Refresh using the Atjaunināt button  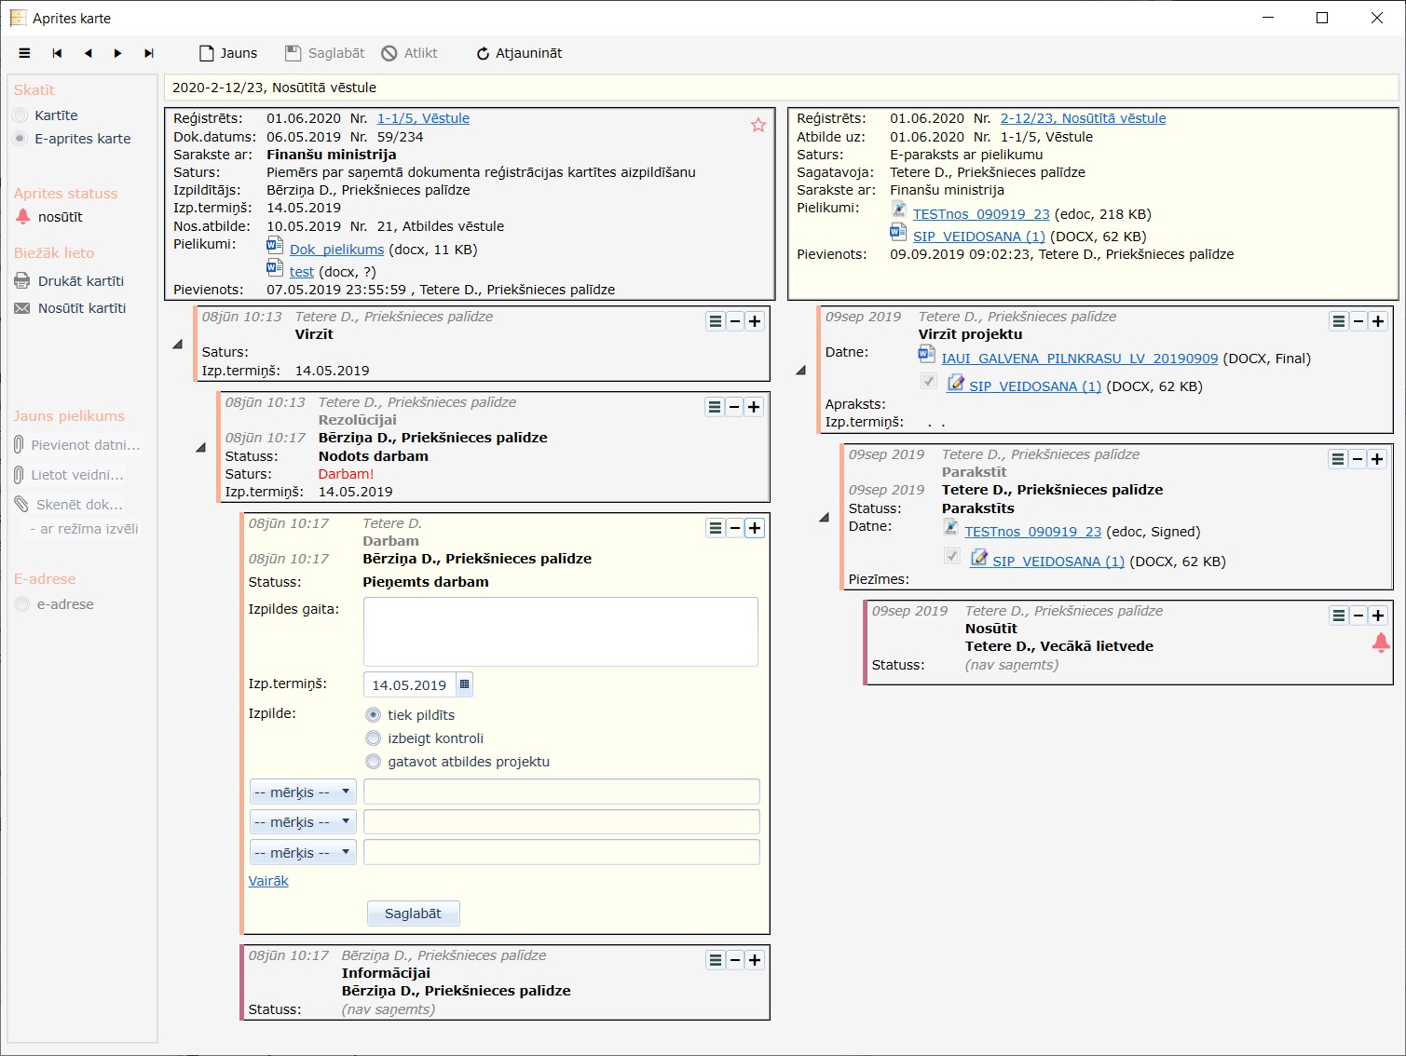tap(519, 53)
